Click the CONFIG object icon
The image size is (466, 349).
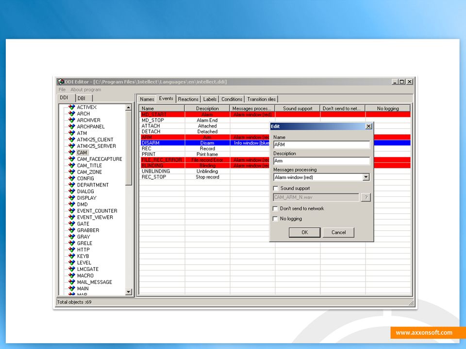tap(71, 178)
